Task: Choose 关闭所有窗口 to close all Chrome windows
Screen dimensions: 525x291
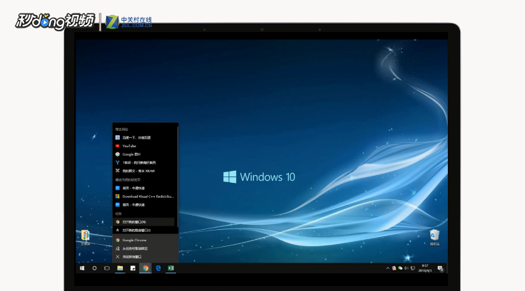Action: click(x=146, y=257)
